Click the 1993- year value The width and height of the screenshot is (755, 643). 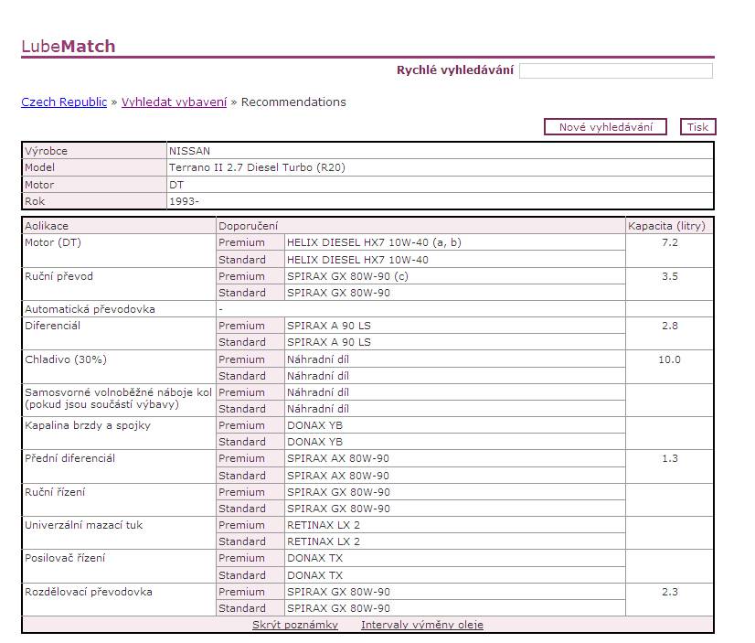(184, 201)
